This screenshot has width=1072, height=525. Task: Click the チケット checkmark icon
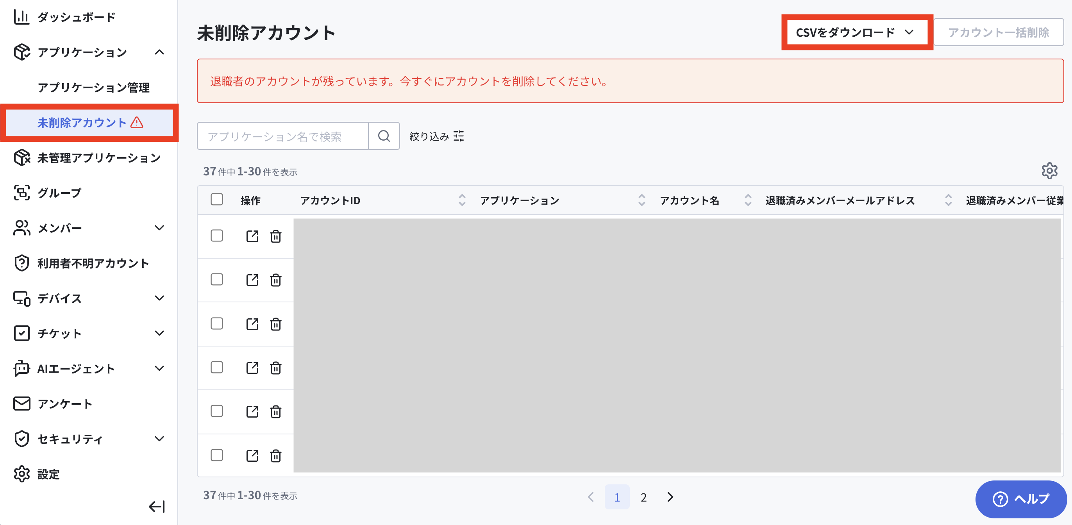tap(21, 333)
